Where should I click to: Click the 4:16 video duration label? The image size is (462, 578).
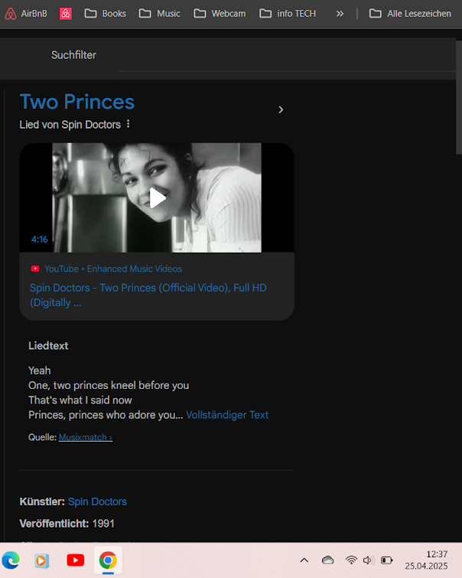tap(40, 240)
